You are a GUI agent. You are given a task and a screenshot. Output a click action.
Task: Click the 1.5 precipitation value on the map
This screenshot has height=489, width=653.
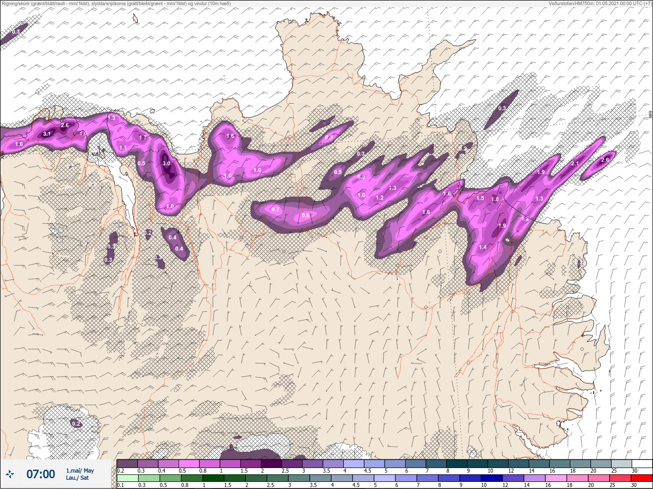coord(480,198)
